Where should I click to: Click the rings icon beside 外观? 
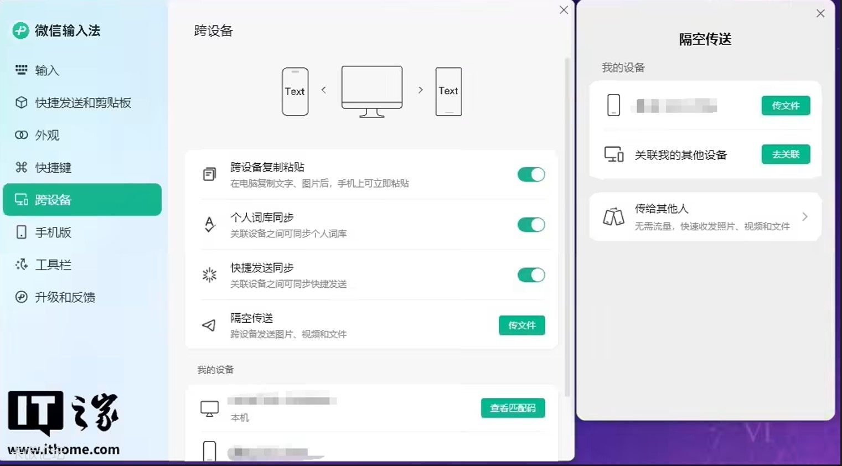point(21,135)
